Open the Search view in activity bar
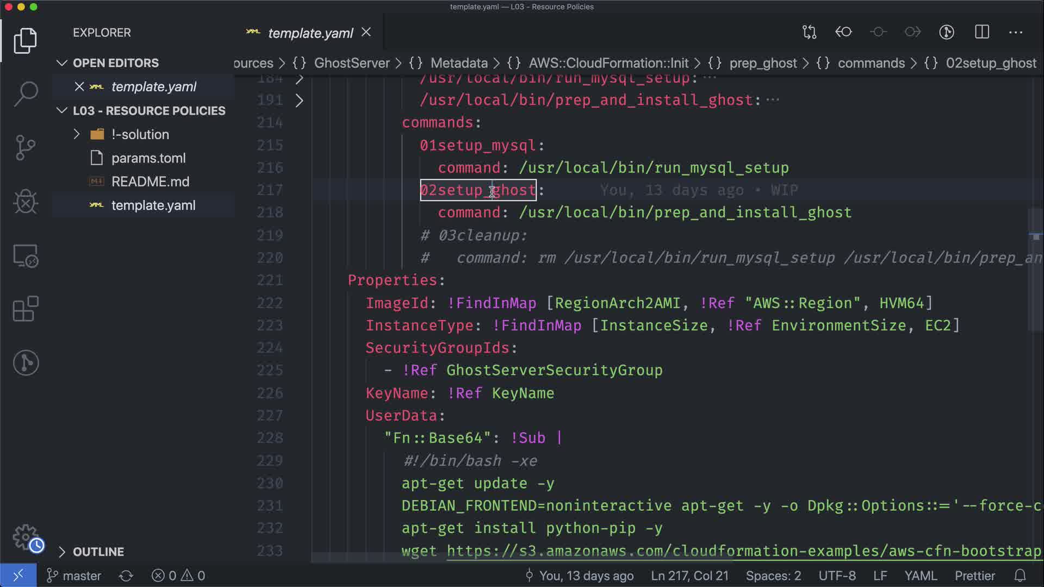This screenshot has width=1044, height=587. 26,93
